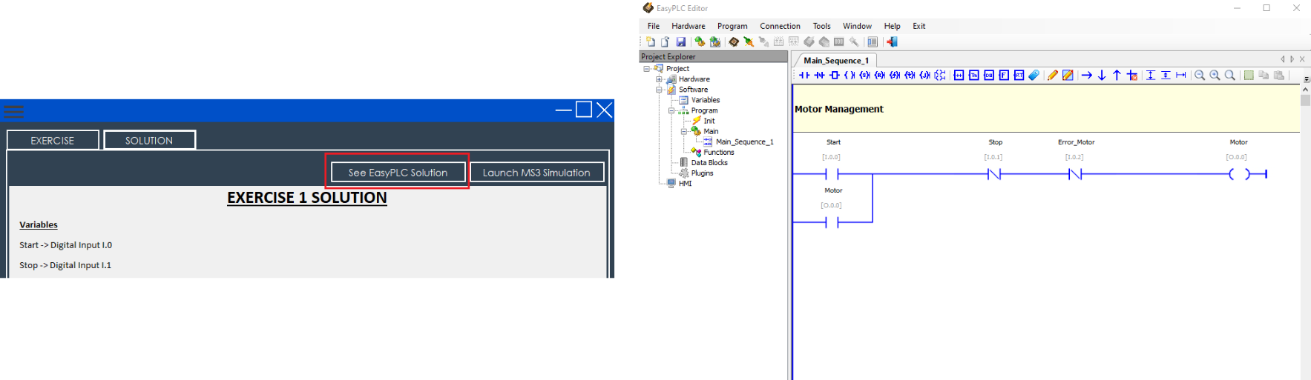This screenshot has height=380, width=1311.
Task: Click See EasyPLC Solution button
Action: coord(398,172)
